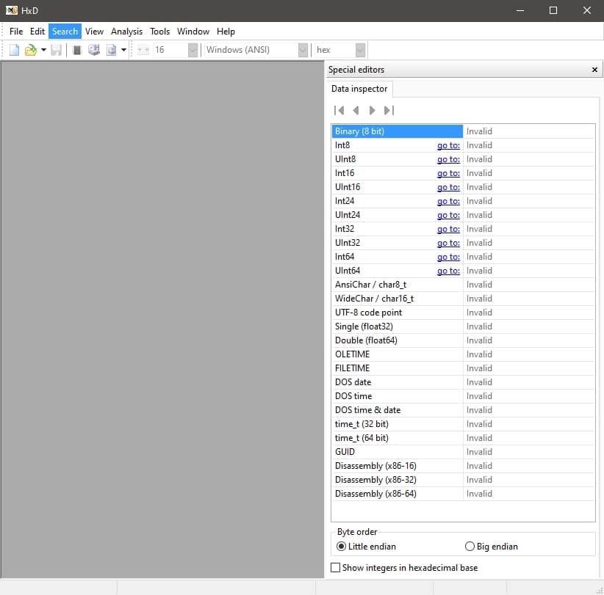604x595 pixels.
Task: Click the open disk image icon
Action: coord(112,50)
